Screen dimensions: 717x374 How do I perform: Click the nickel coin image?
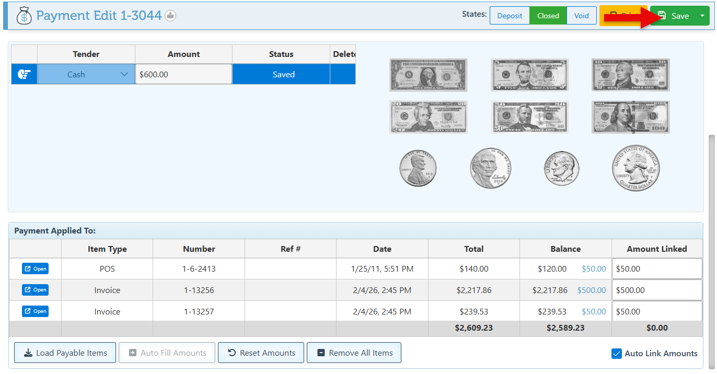(x=490, y=168)
